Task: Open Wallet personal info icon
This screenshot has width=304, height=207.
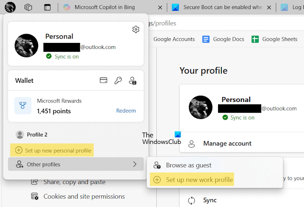Action: point(133,81)
